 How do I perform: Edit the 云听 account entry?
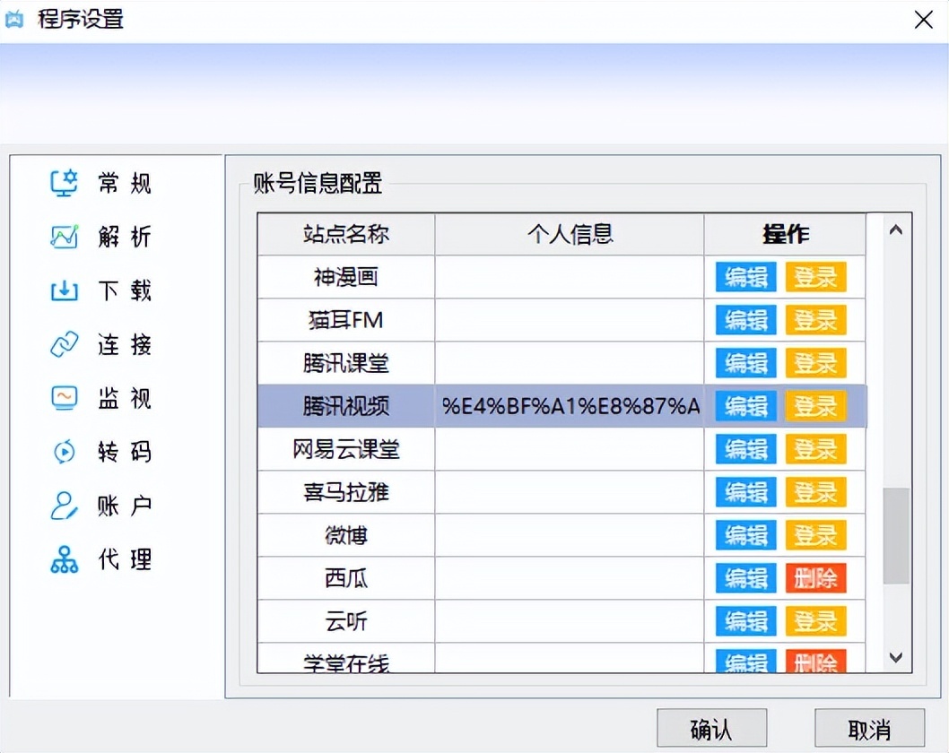point(745,621)
